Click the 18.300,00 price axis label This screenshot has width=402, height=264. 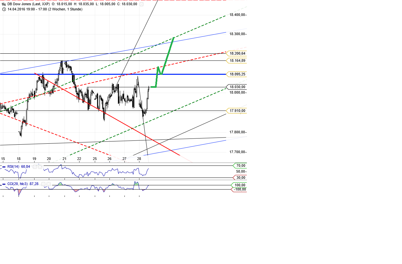(237, 34)
